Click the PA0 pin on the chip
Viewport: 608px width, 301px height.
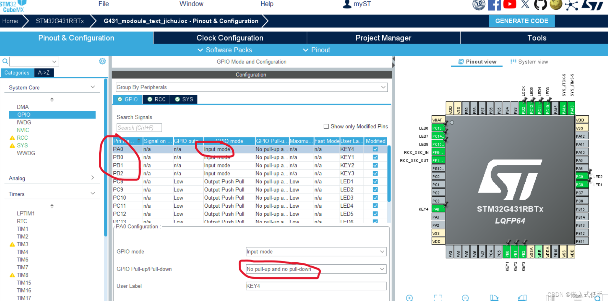point(438,209)
